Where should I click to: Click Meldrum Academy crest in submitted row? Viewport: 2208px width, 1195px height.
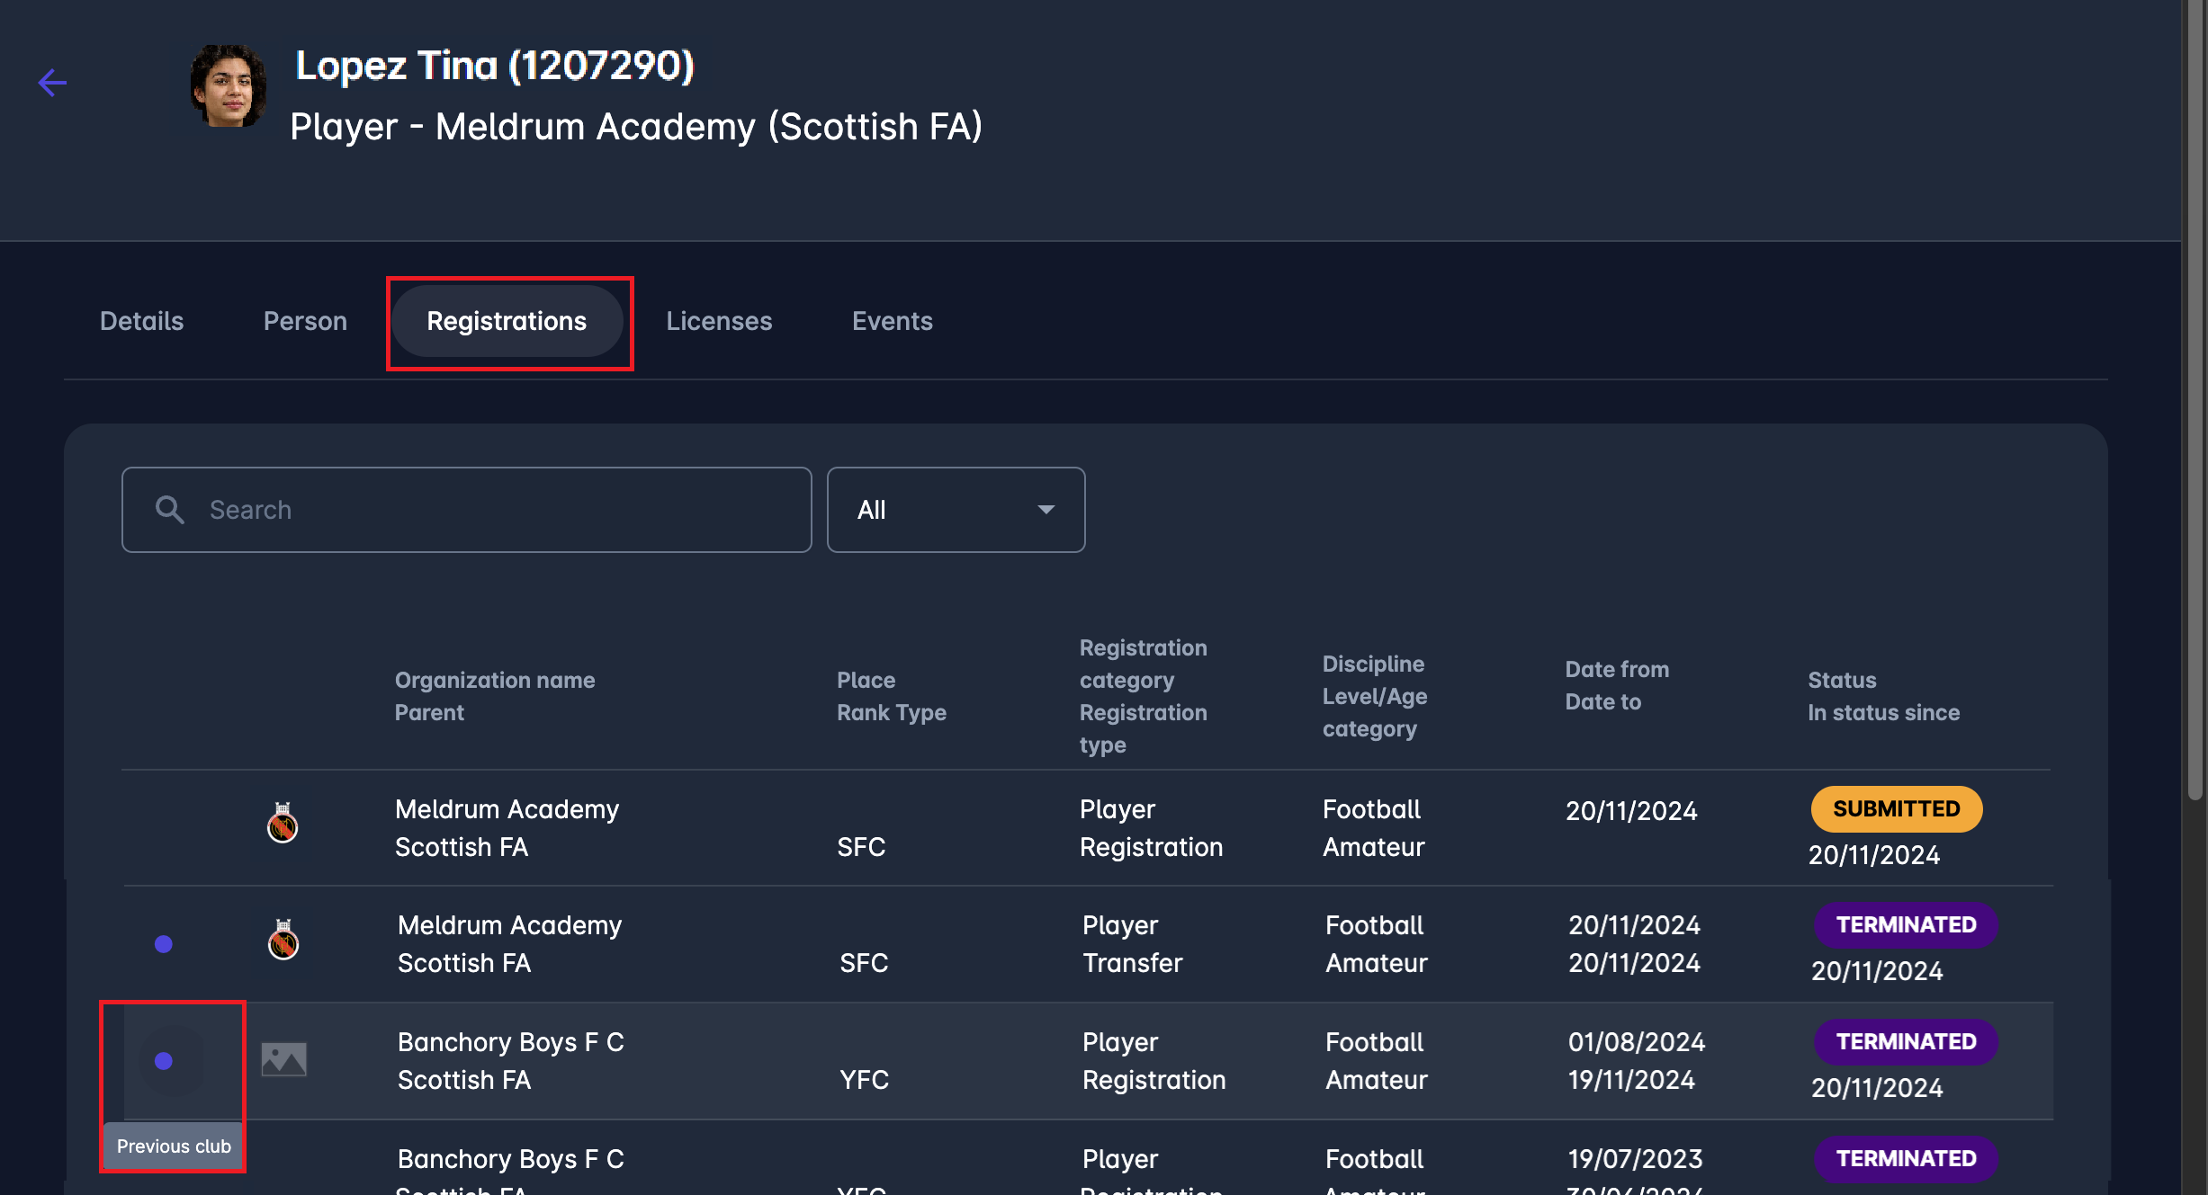[283, 823]
